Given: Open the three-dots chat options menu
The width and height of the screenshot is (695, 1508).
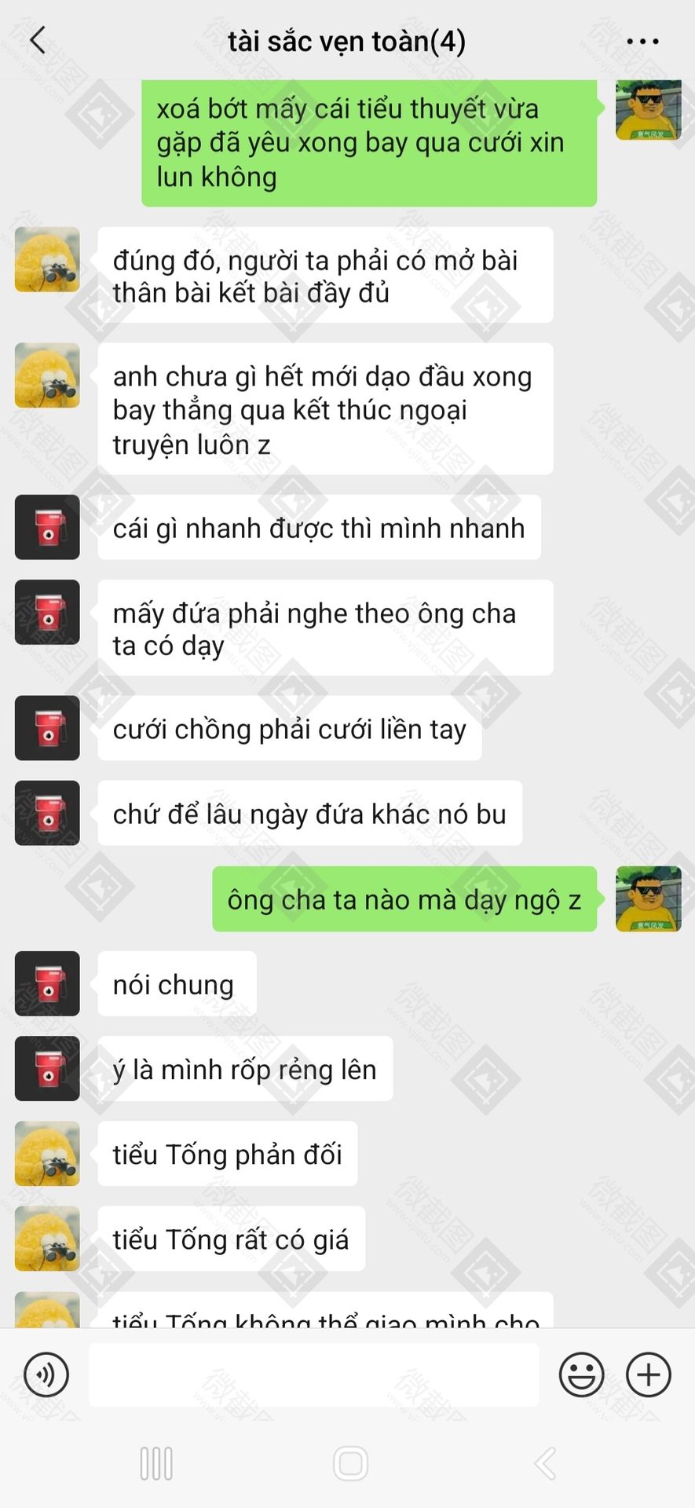Looking at the screenshot, I should tap(642, 41).
